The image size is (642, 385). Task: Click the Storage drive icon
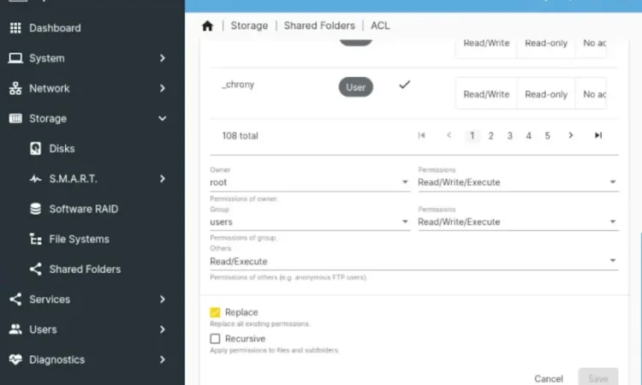pos(15,119)
